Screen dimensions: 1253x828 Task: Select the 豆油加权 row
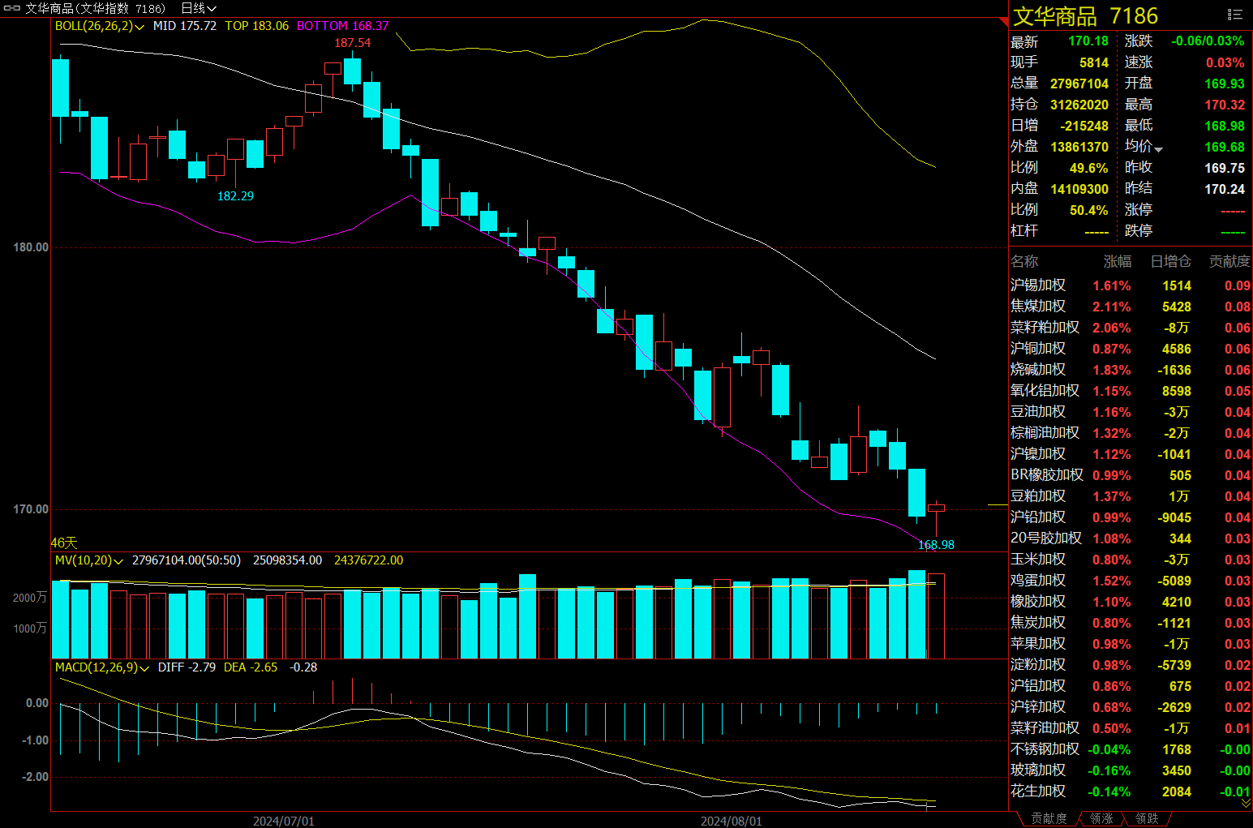click(1131, 412)
